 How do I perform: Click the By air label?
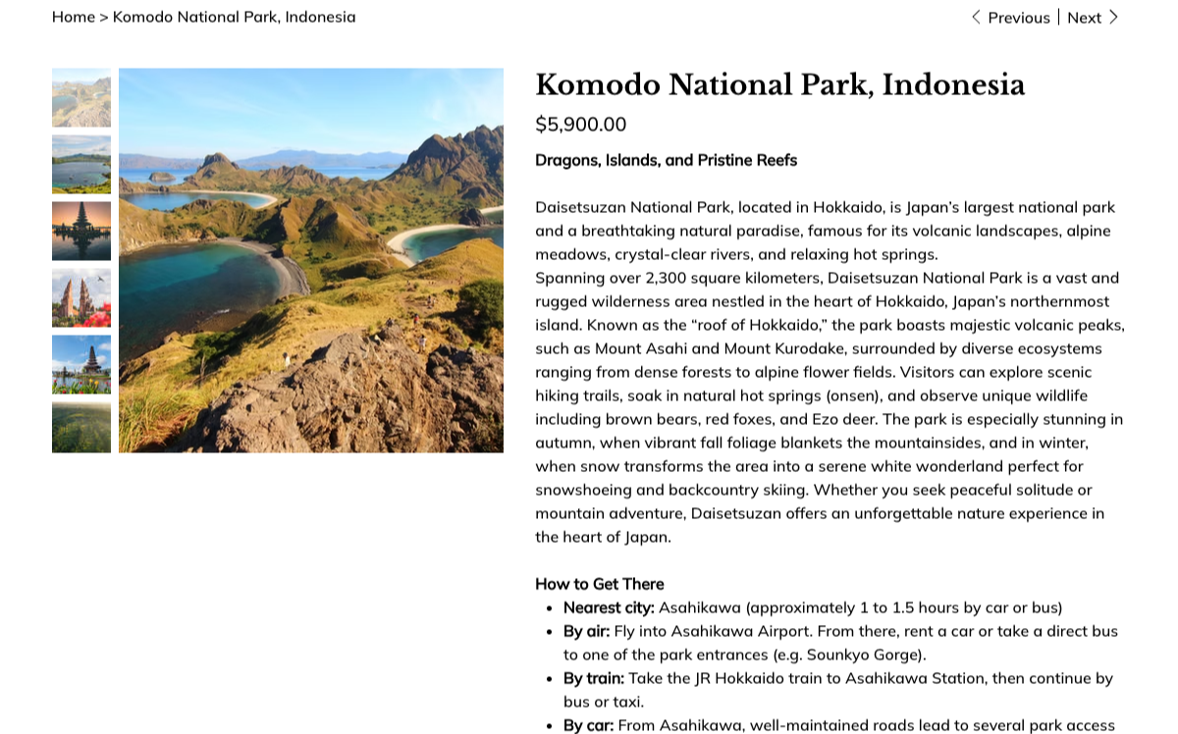pos(586,631)
